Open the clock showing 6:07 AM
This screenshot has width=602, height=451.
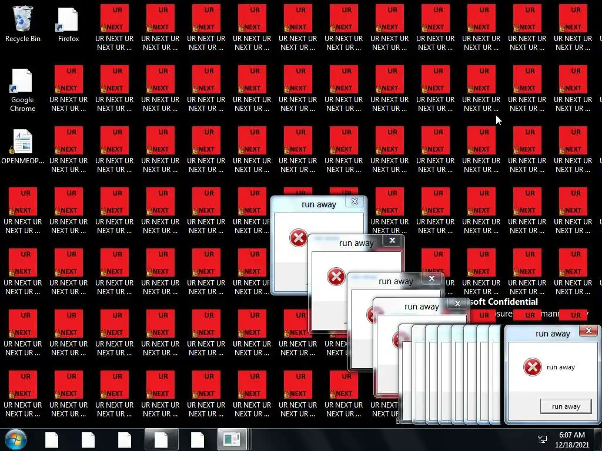(x=571, y=440)
